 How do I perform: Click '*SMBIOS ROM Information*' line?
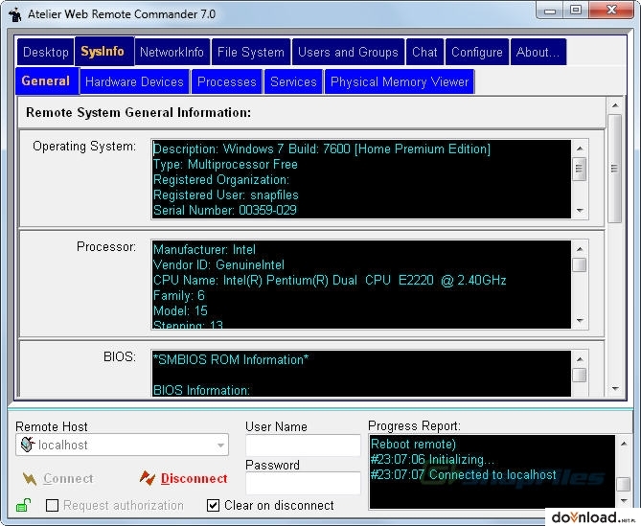click(231, 359)
